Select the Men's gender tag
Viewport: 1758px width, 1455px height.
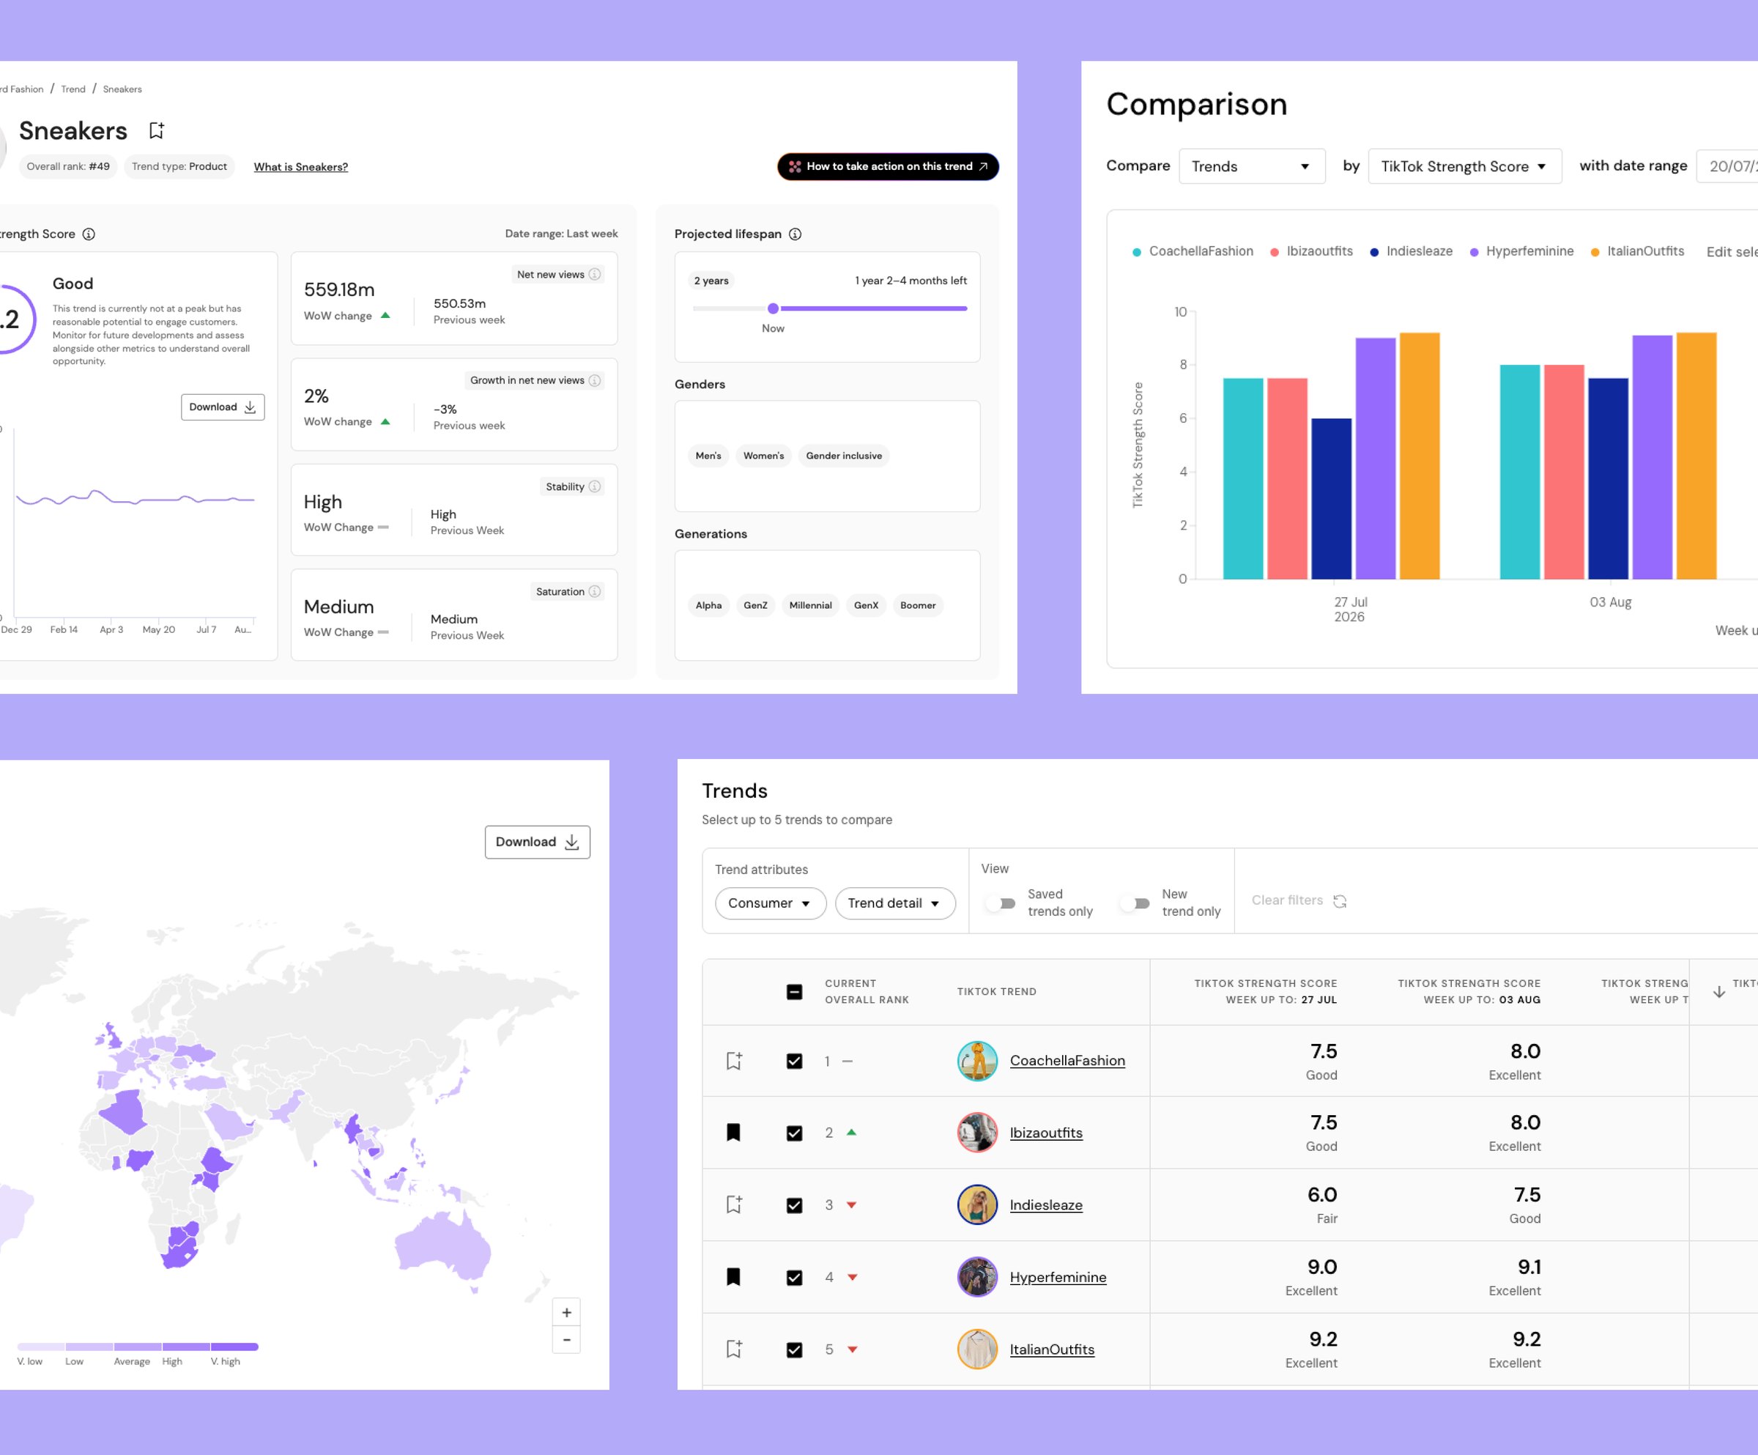point(708,456)
